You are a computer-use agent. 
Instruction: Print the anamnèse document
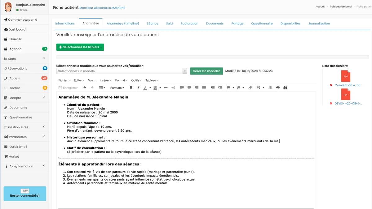278,88
